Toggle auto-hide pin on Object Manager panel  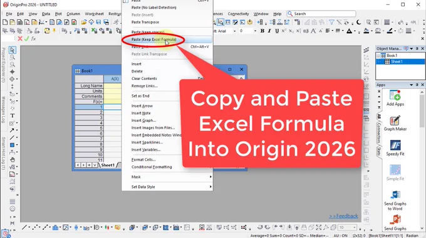417,49
